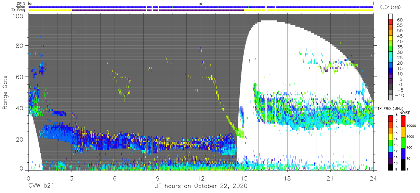420x193 pixels.
Task: Click the 30 label on the ELEV scale
Action: pyautogui.click(x=399, y=52)
